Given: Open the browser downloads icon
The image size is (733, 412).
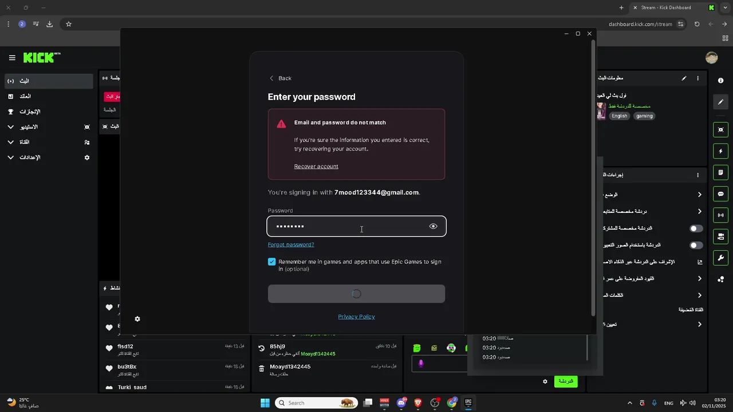Looking at the screenshot, I should point(50,24).
